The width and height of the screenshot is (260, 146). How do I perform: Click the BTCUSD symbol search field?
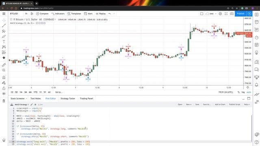tap(14, 13)
